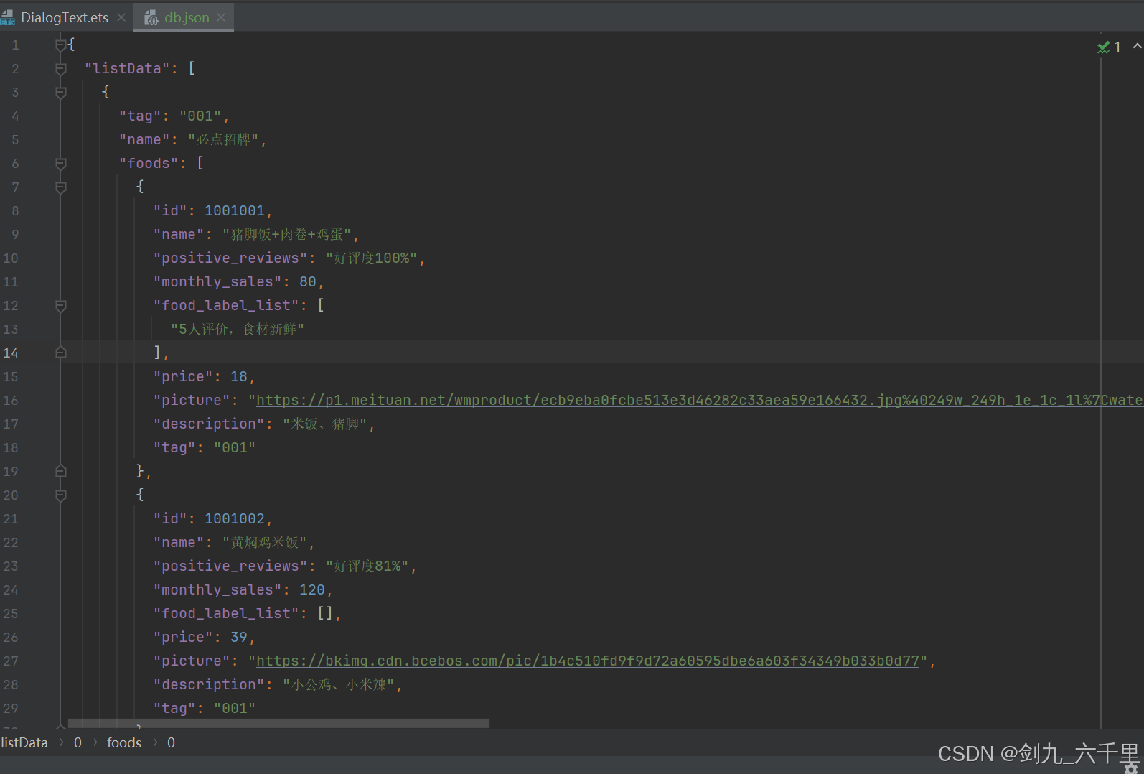This screenshot has width=1144, height=774.
Task: Click the id value 1001002
Action: (x=235, y=519)
